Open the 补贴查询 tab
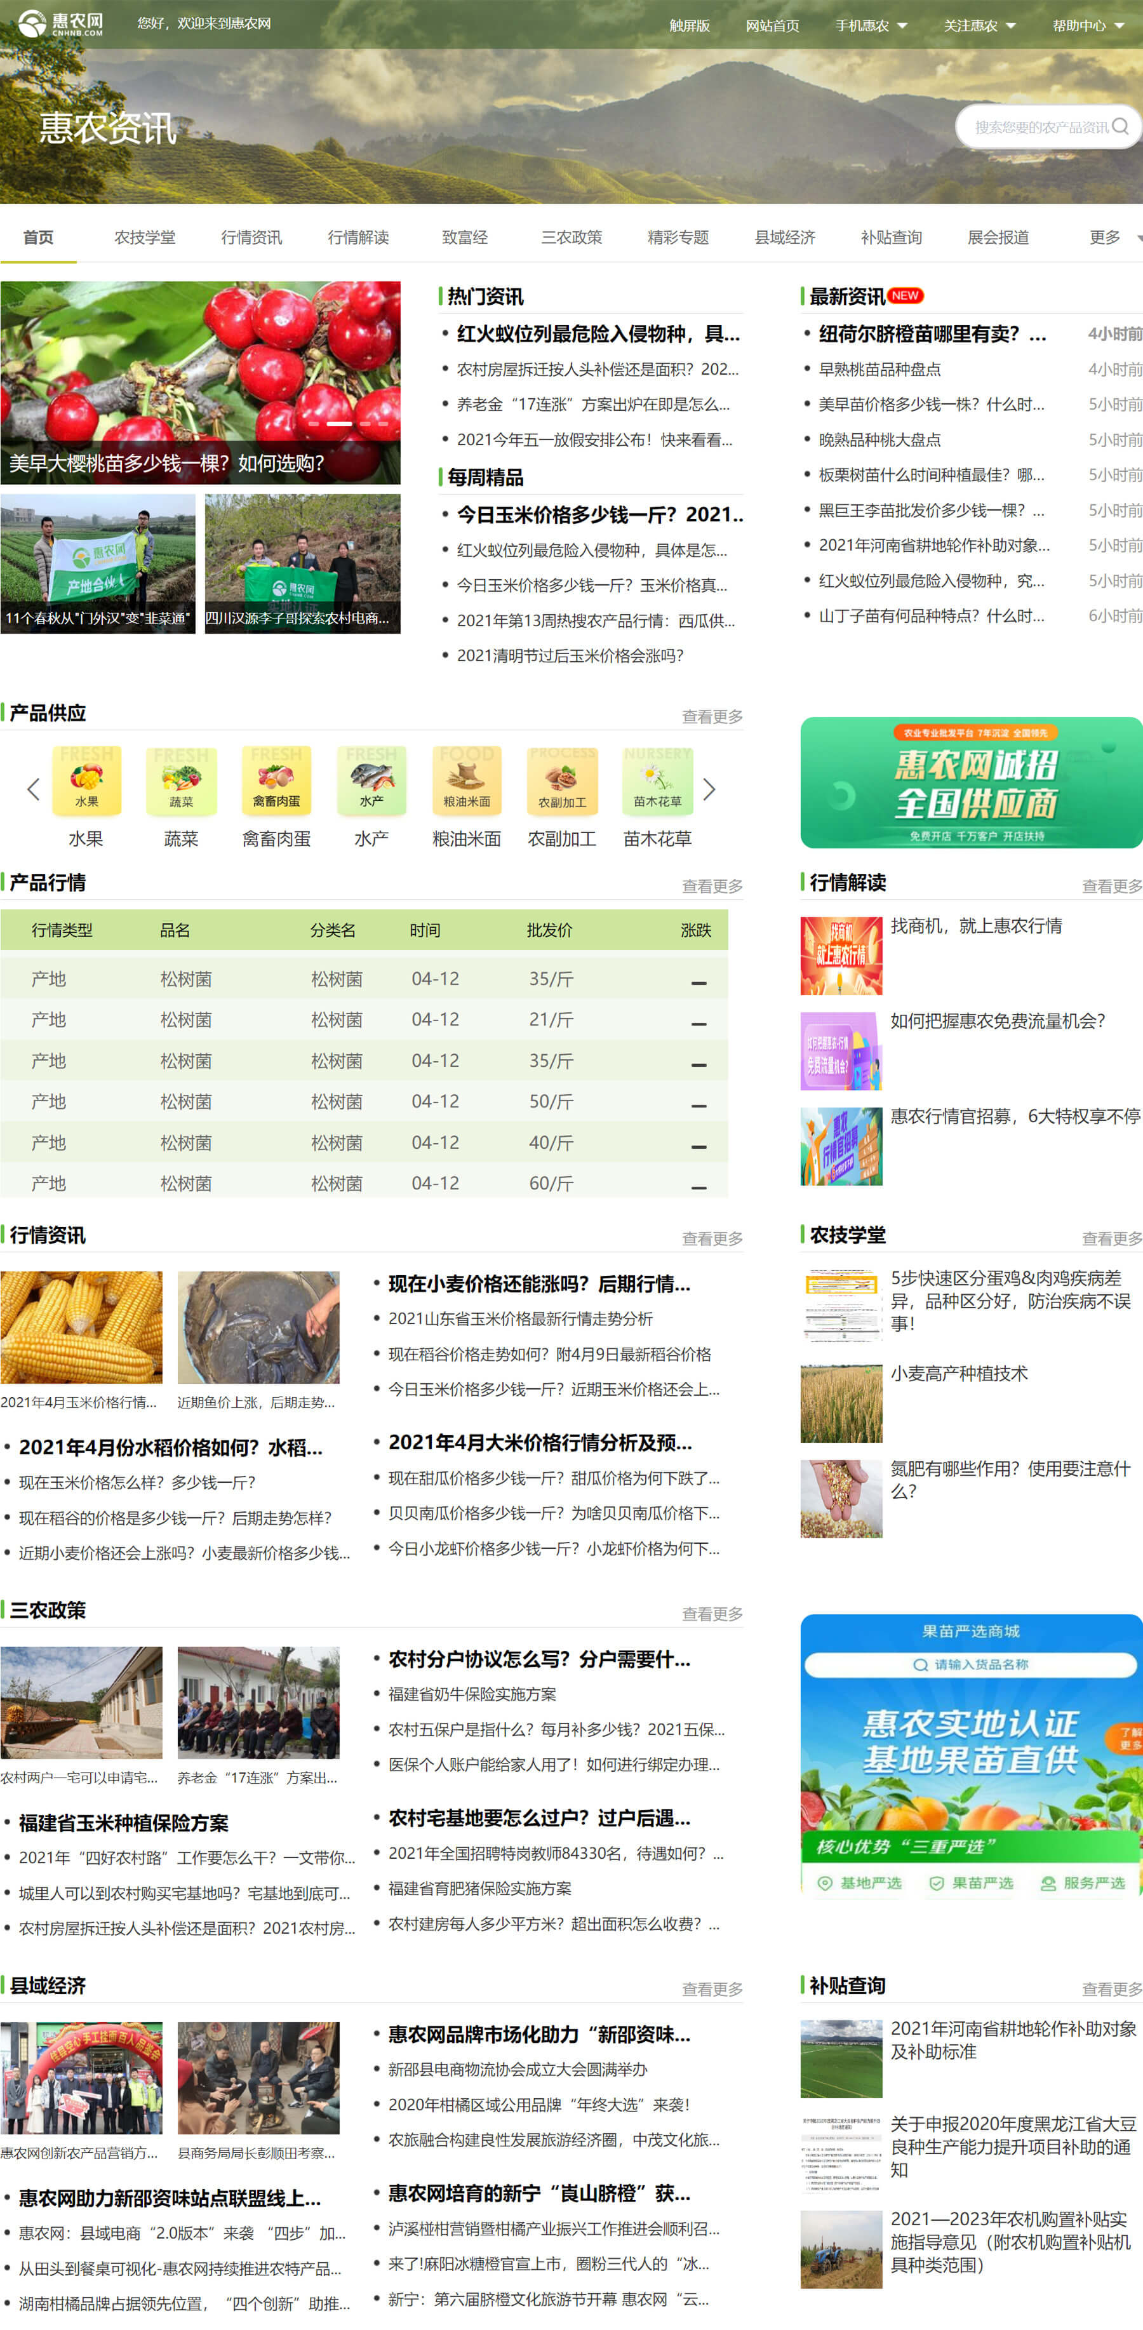Viewport: 1143px width, 2330px height. click(892, 237)
